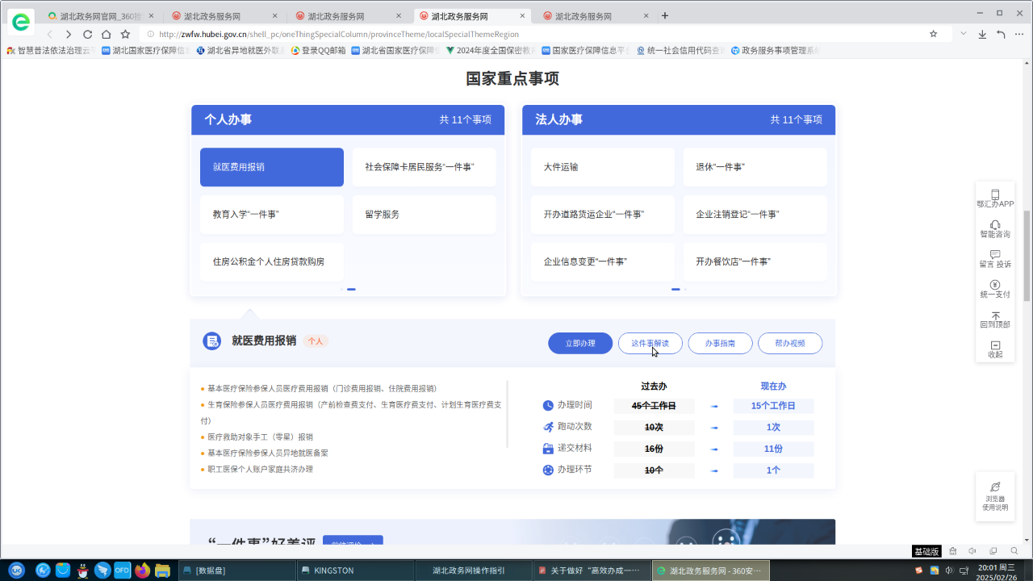Screen dimensions: 1033x581
Task: Open the 帮办视频 button
Action: [x=789, y=343]
